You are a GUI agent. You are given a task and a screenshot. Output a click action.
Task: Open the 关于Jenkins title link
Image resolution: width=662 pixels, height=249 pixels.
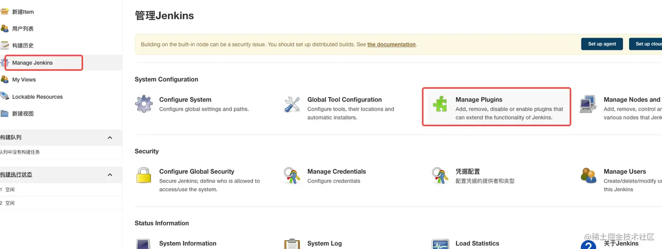(x=621, y=243)
